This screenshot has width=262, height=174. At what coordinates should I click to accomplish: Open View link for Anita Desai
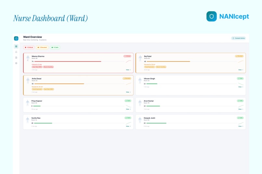pyautogui.click(x=128, y=92)
